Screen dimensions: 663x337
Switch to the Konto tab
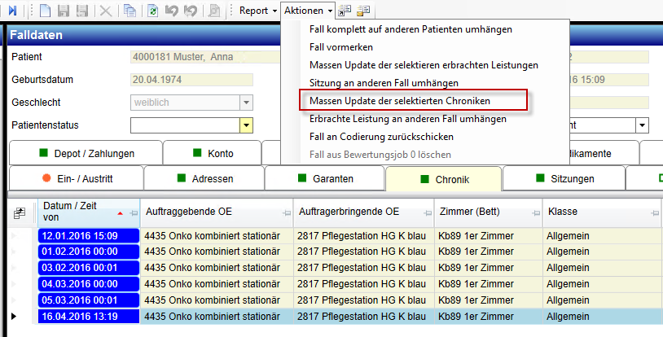point(213,153)
